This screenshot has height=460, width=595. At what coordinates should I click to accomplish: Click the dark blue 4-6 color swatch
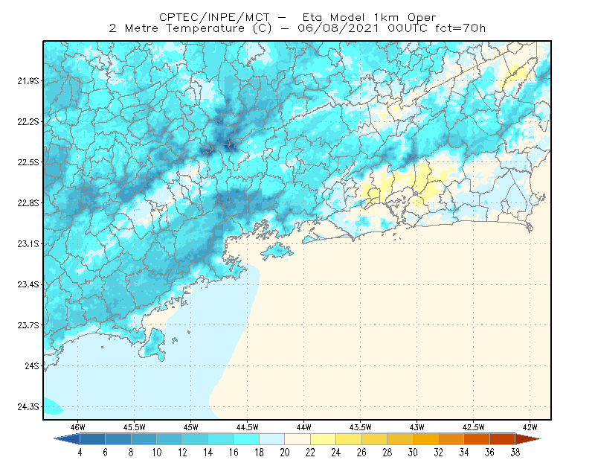coord(92,439)
